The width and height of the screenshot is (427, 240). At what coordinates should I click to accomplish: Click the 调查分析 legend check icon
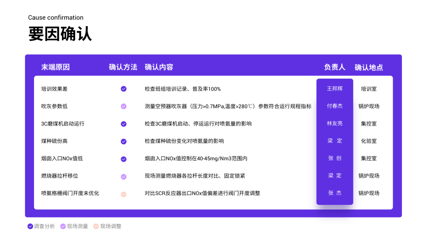pos(30,226)
